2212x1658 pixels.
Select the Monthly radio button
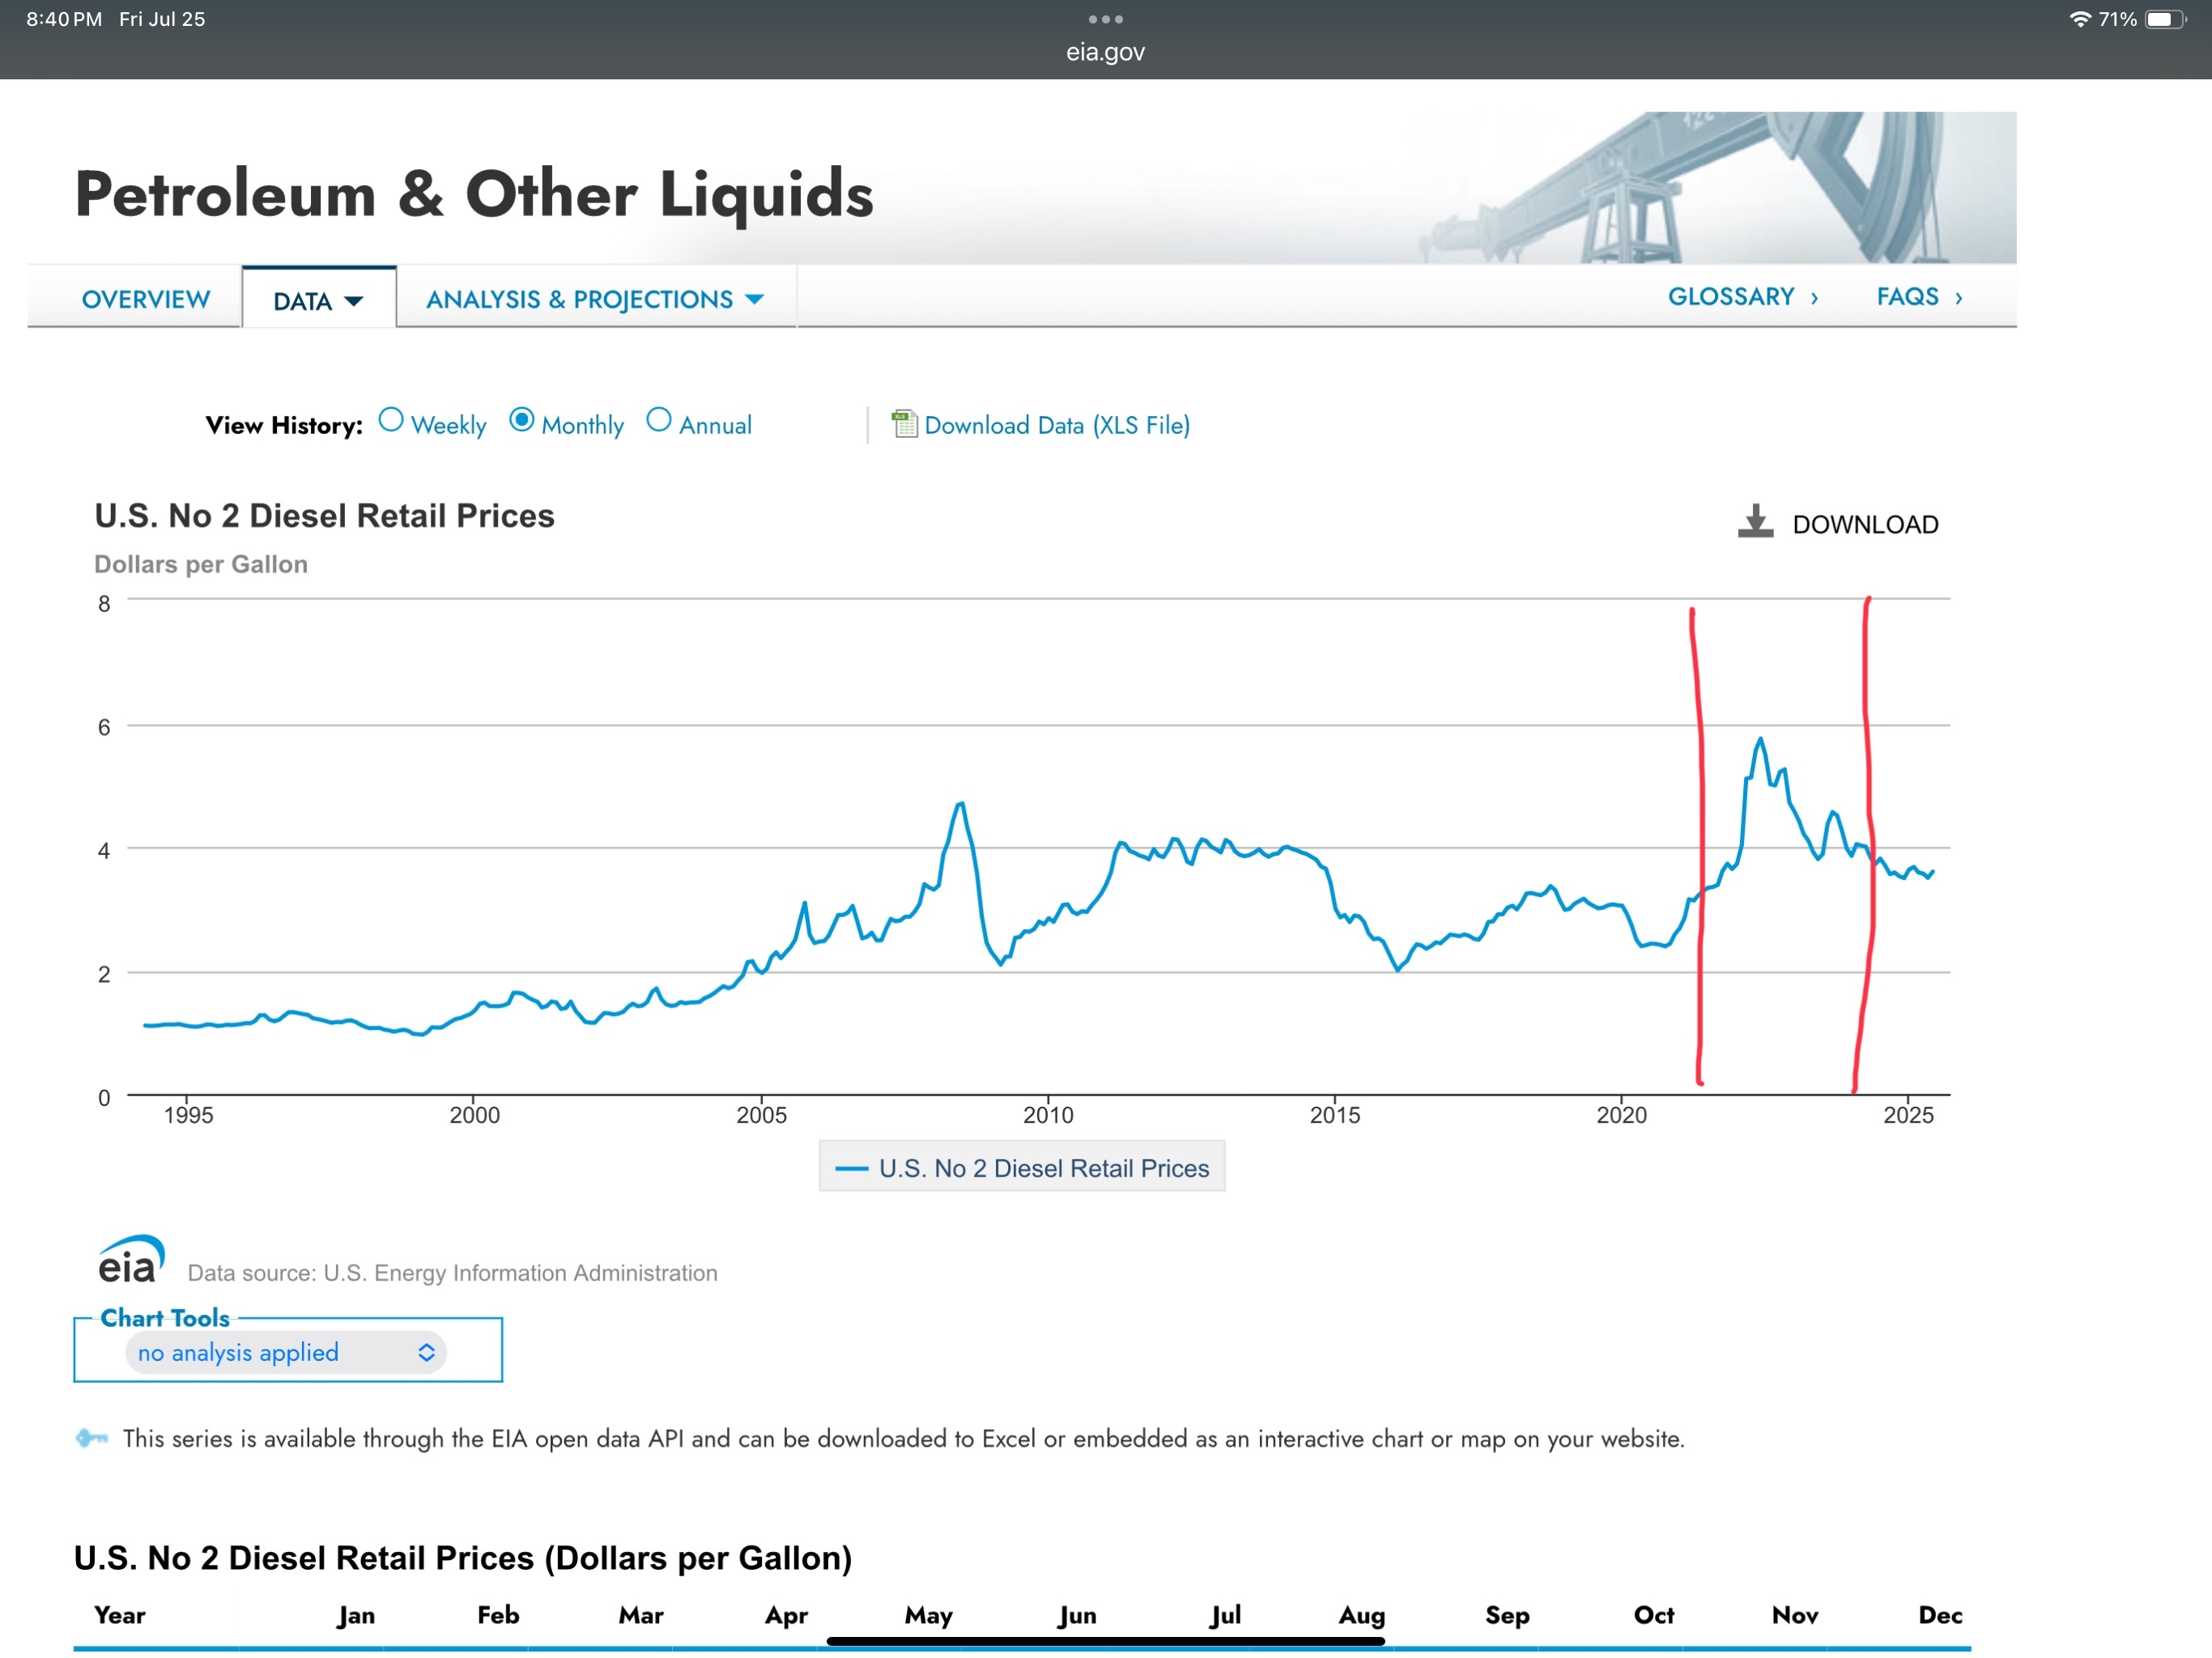[x=521, y=420]
